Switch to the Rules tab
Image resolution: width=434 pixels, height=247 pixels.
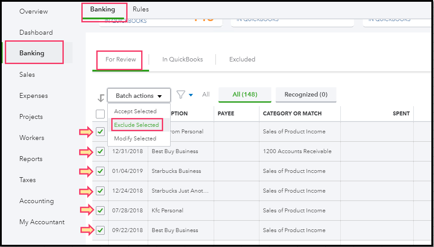[141, 9]
